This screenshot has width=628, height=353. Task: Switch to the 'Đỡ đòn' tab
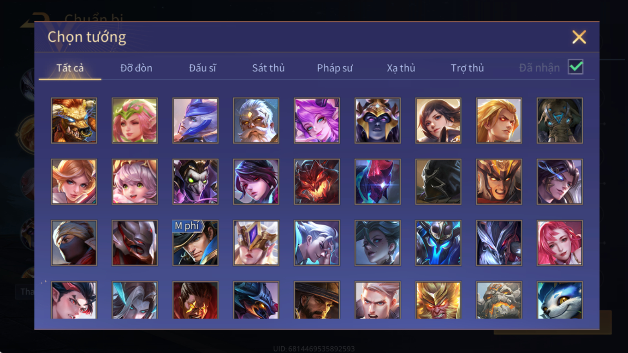pos(136,68)
